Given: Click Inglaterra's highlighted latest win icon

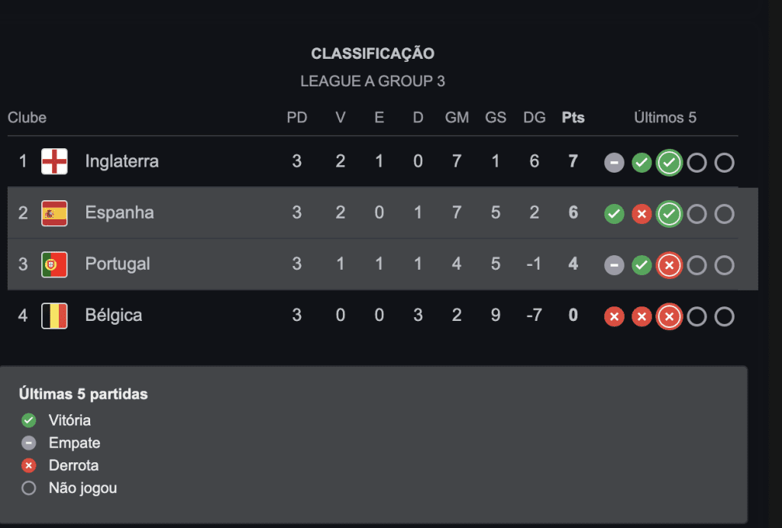Looking at the screenshot, I should [669, 163].
